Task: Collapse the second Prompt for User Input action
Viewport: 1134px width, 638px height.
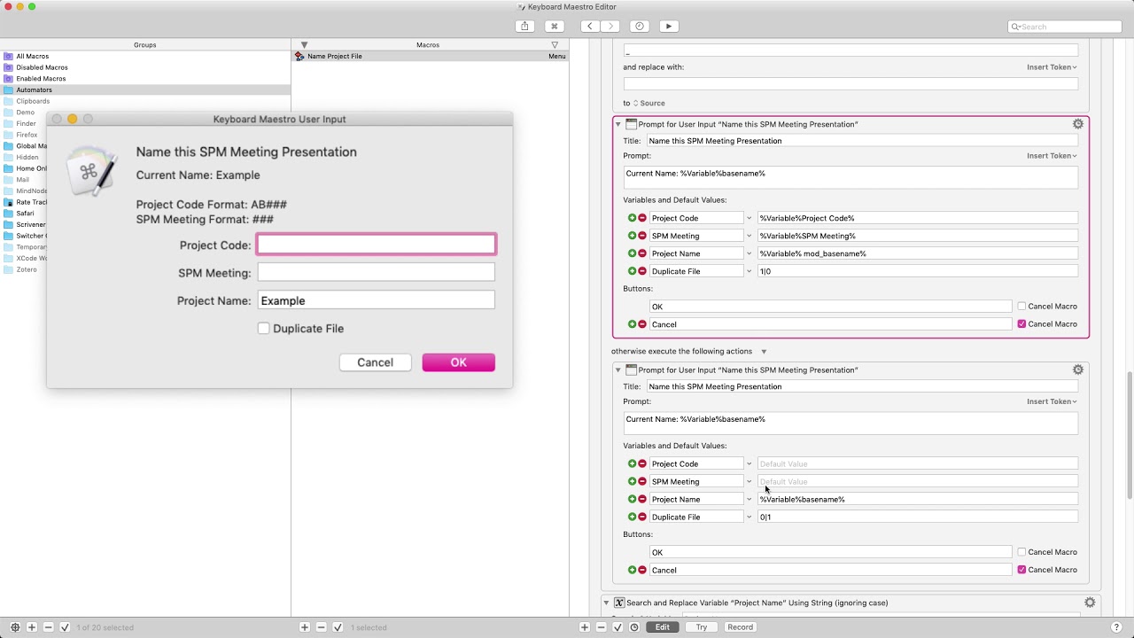Action: tap(618, 370)
